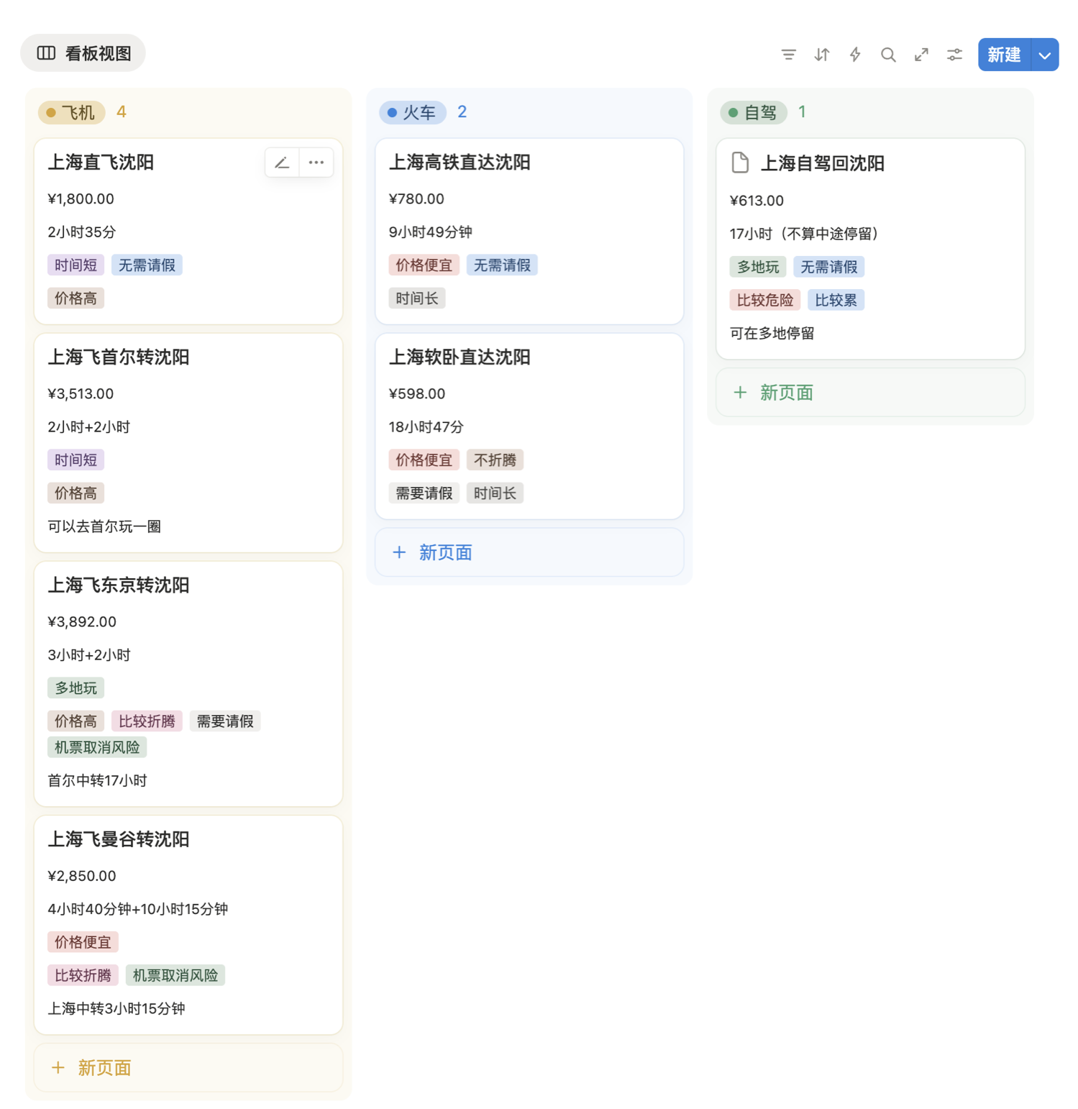This screenshot has width=1078, height=1109.
Task: Expand the dropdown arrow next to 新建
Action: pyautogui.click(x=1045, y=55)
